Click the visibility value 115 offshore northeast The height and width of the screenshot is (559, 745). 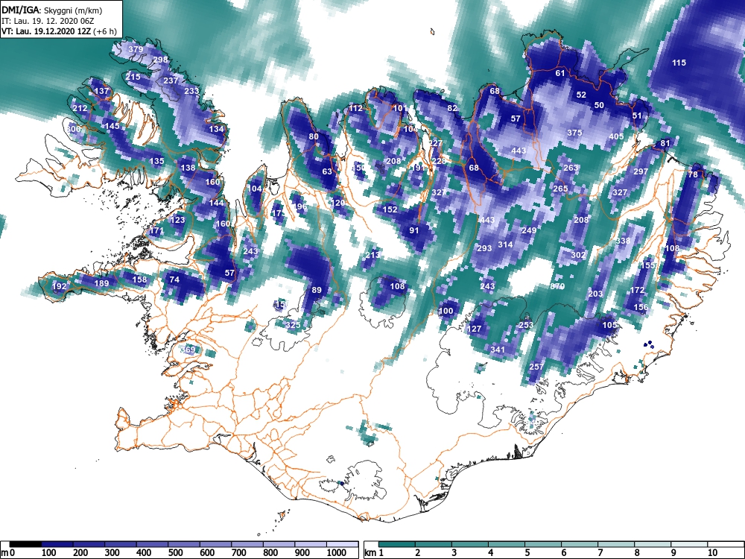click(x=679, y=63)
